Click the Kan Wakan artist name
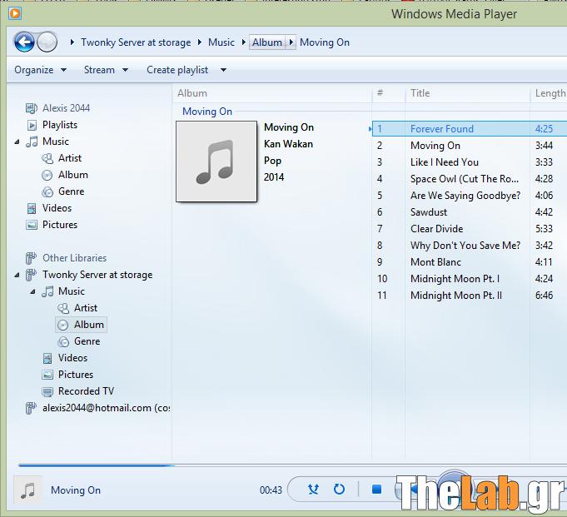 pos(288,144)
